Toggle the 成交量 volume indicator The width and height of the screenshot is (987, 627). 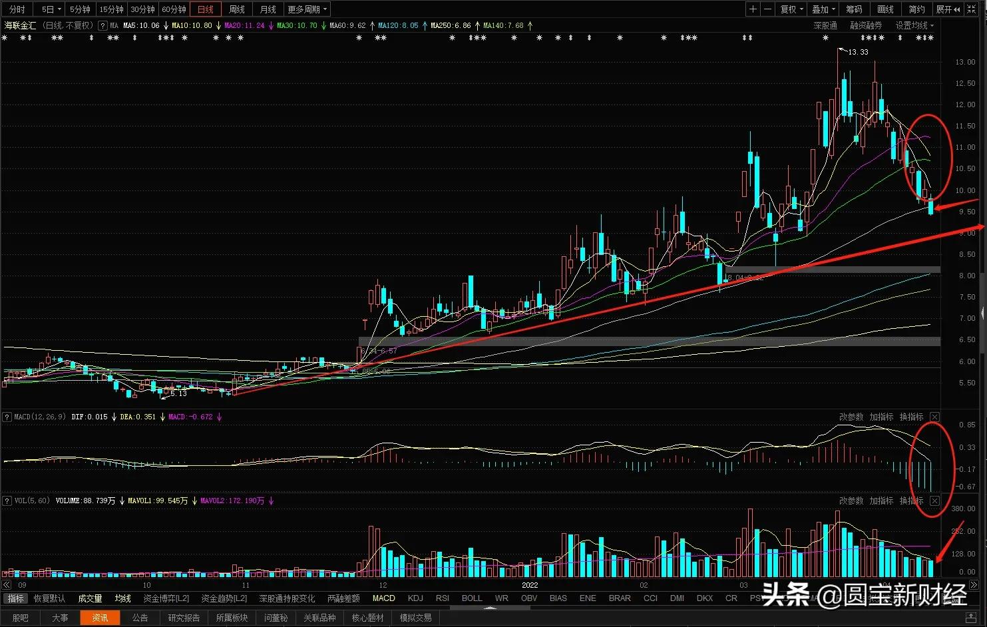pos(90,598)
